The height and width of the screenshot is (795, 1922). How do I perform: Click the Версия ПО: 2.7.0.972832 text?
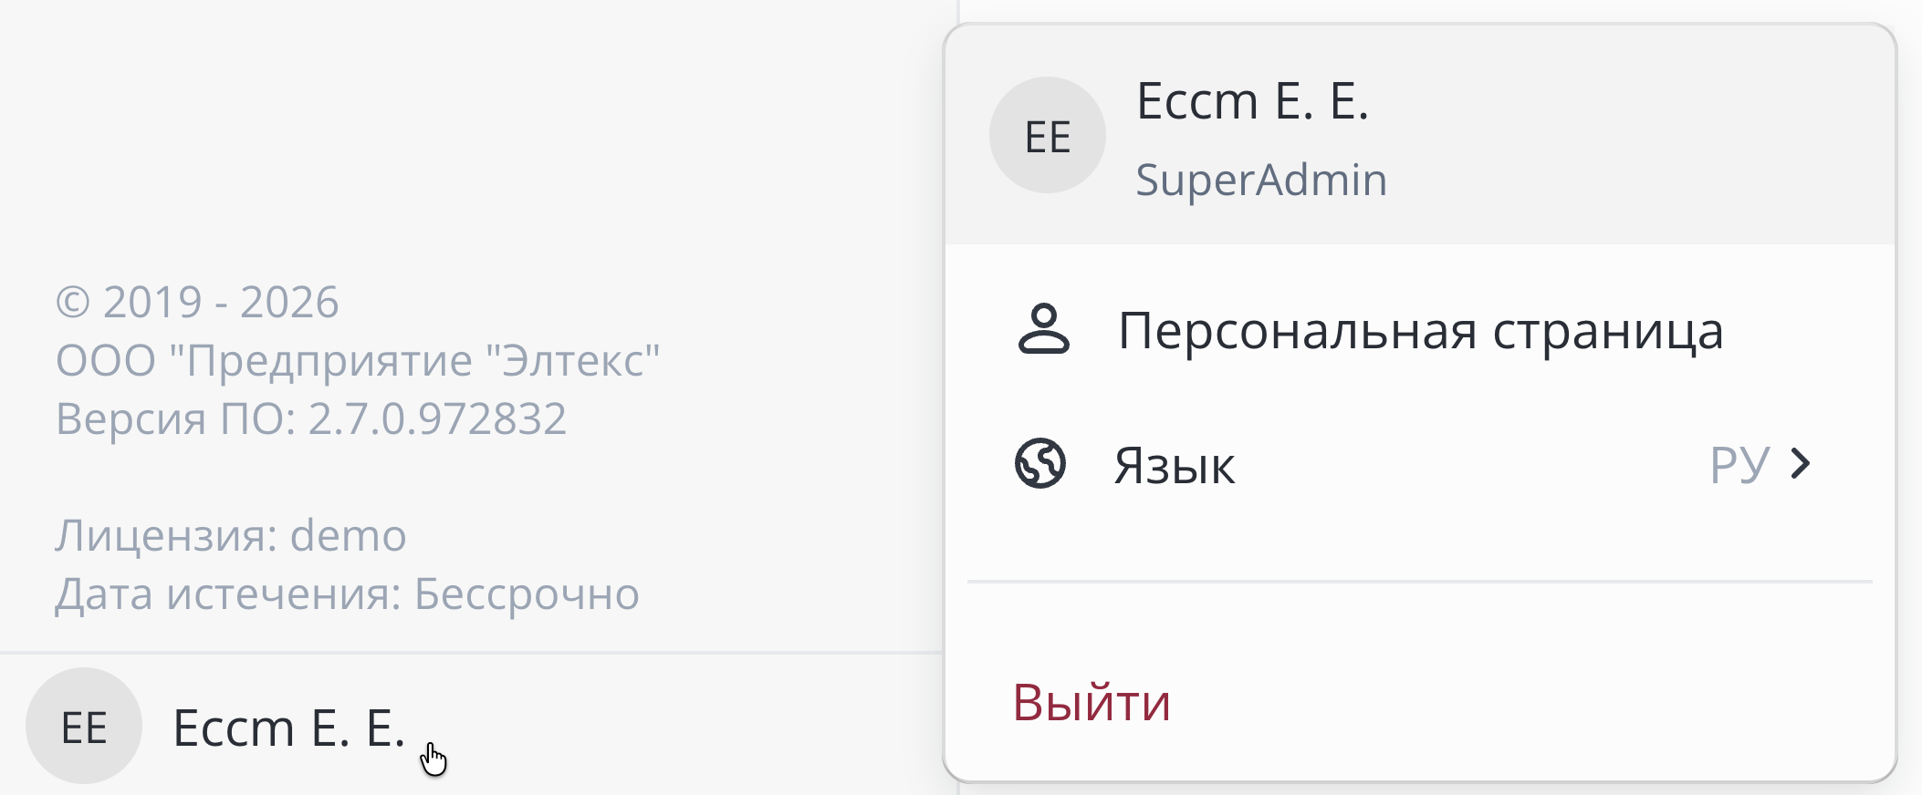pos(311,418)
